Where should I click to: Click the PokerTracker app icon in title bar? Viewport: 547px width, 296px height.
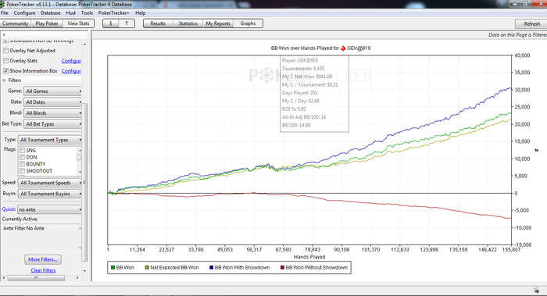[2, 4]
